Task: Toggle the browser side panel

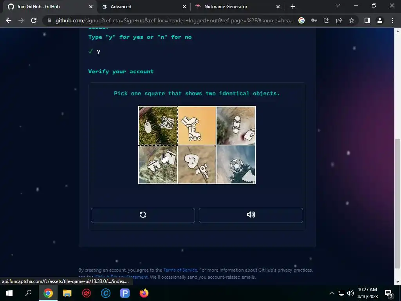Action: coord(367,20)
